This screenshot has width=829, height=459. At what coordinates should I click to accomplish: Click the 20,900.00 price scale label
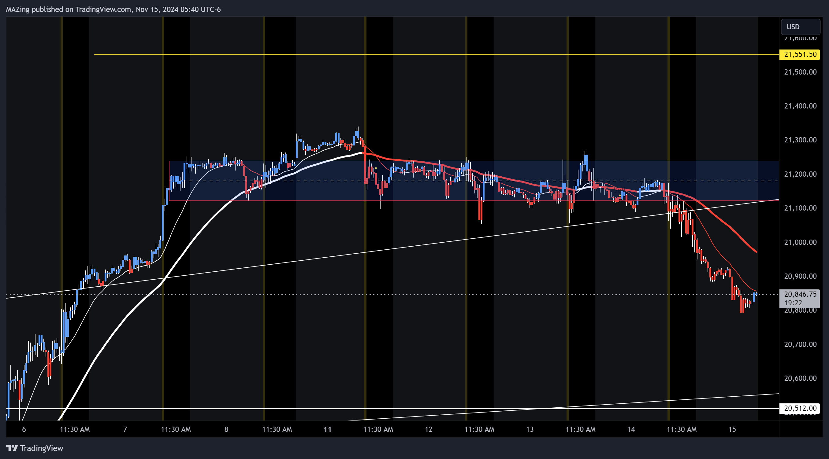(800, 276)
